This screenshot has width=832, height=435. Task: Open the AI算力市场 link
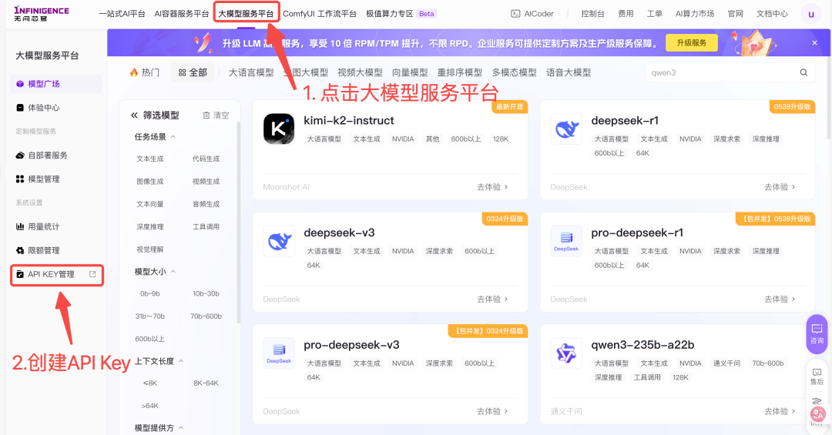point(695,14)
